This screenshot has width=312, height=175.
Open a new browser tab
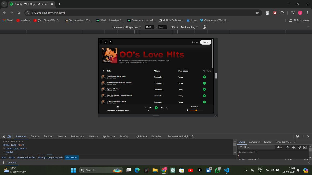click(59, 4)
